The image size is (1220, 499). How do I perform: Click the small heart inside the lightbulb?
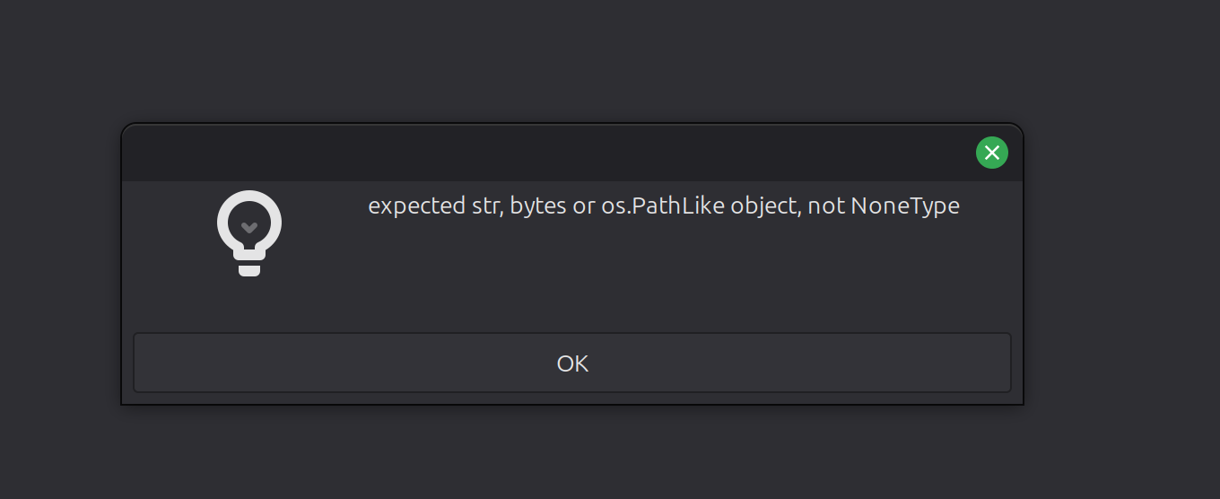(249, 227)
